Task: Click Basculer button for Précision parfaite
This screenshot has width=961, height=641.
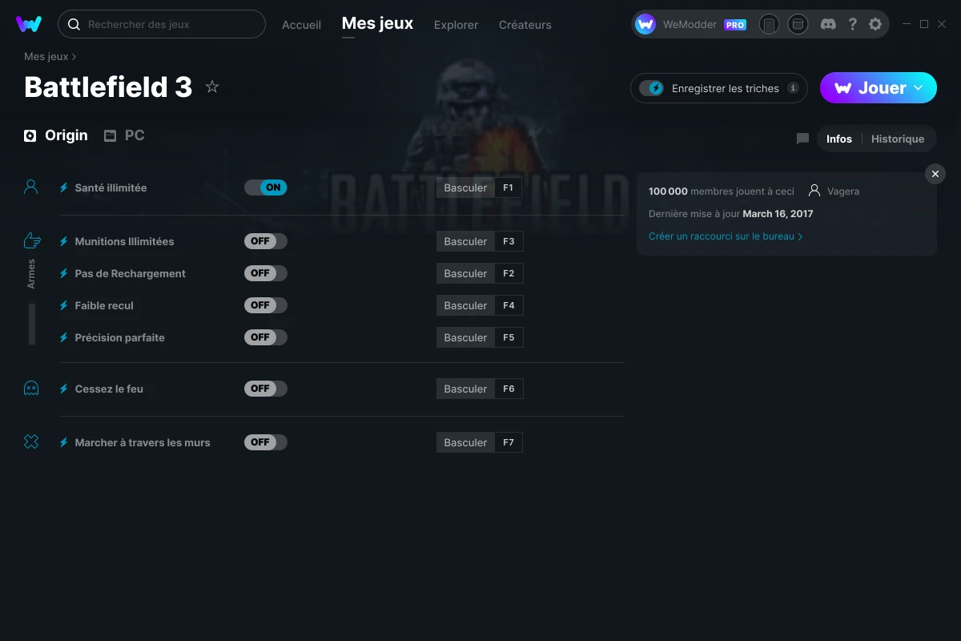Action: (x=465, y=337)
